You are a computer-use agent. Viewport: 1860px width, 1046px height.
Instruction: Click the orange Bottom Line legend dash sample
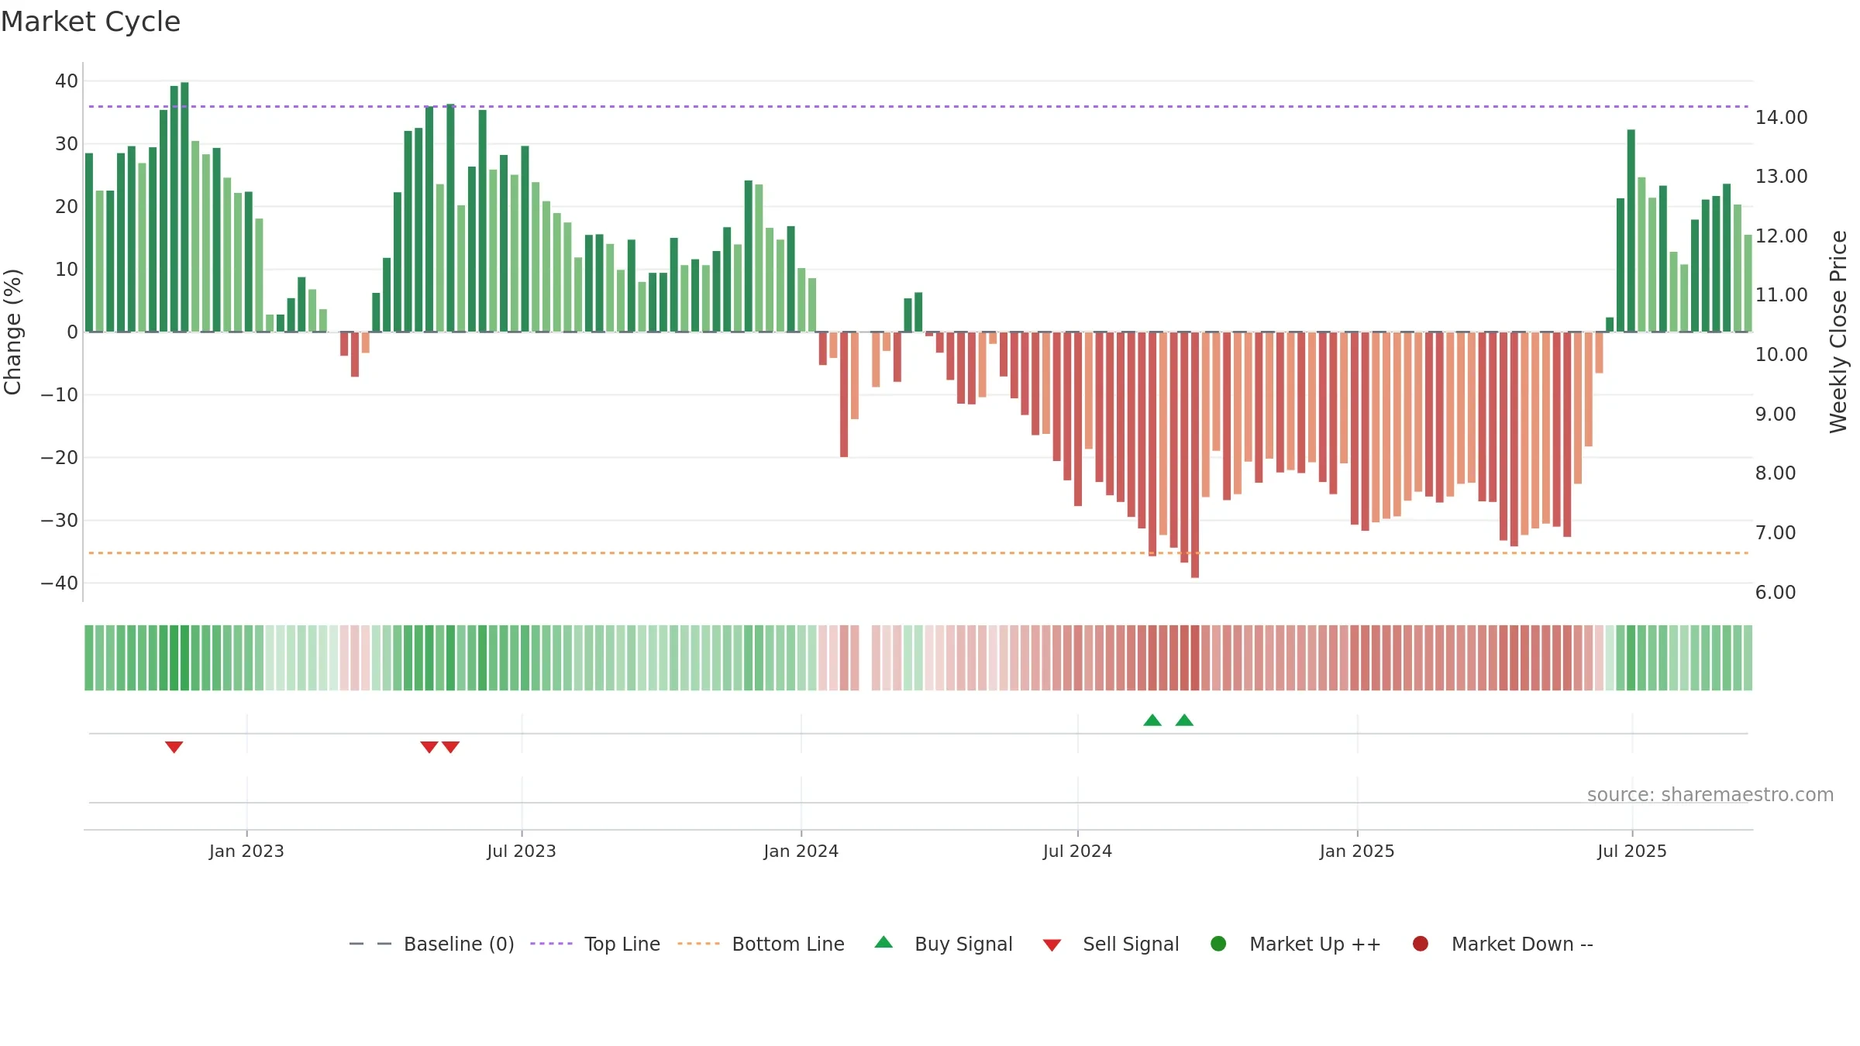698,944
